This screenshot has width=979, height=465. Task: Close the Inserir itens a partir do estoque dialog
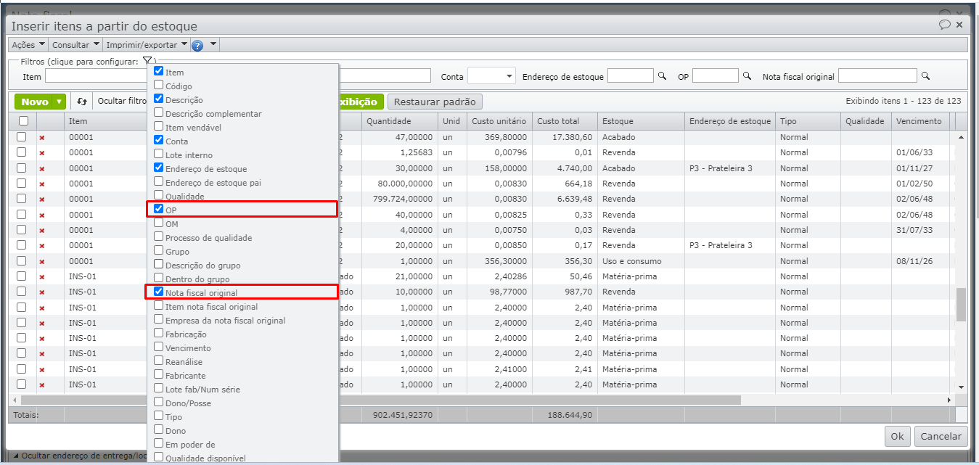[959, 25]
